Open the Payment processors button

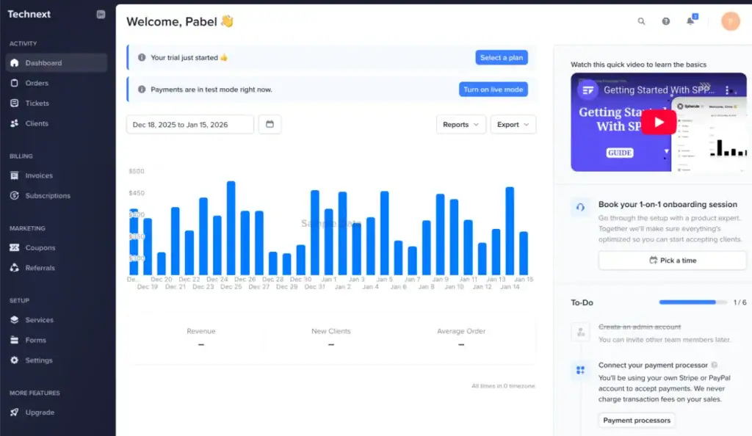(x=637, y=421)
